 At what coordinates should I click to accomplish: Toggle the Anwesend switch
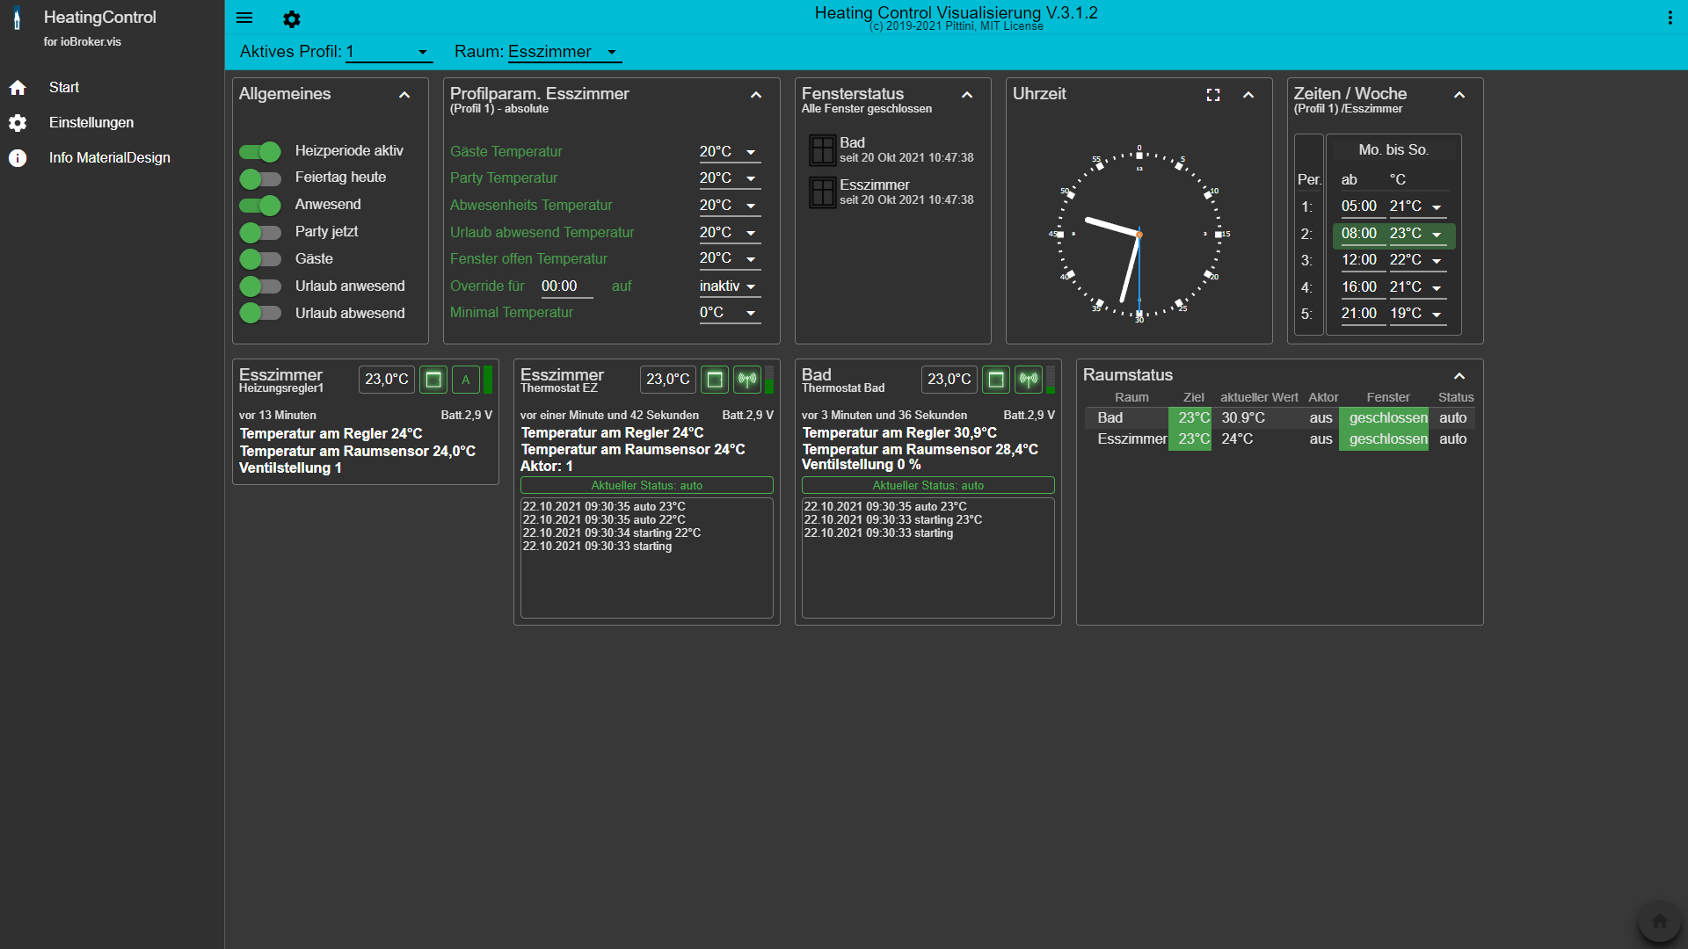(x=260, y=206)
